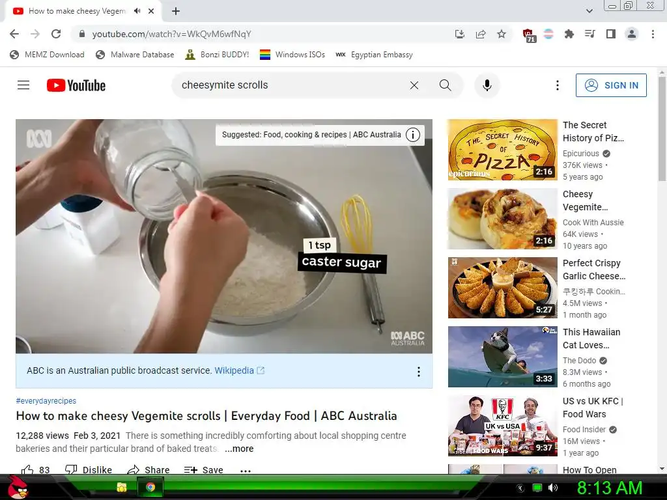Open the Chrome profile avatar icon
The width and height of the screenshot is (667, 500).
[x=632, y=34]
